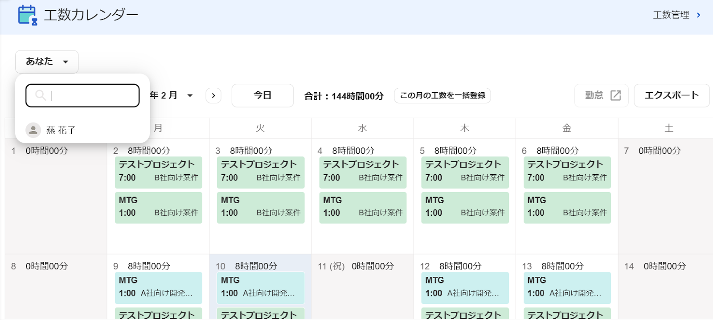
Task: Open MTG A社向け開発 entry on day 13
Action: [567, 288]
